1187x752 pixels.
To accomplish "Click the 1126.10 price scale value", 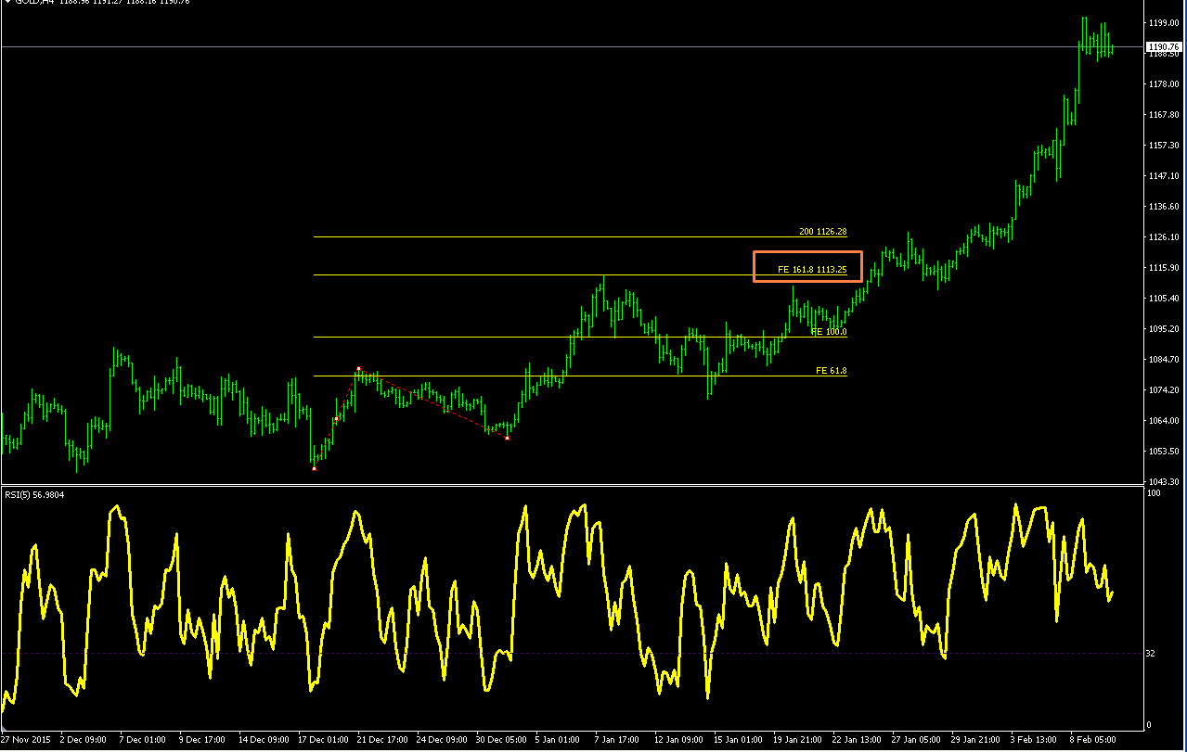I will [1163, 237].
